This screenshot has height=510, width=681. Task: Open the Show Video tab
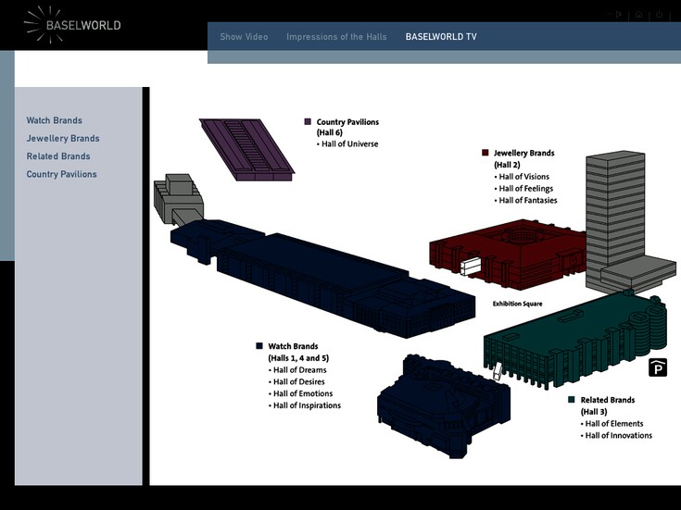(x=244, y=37)
